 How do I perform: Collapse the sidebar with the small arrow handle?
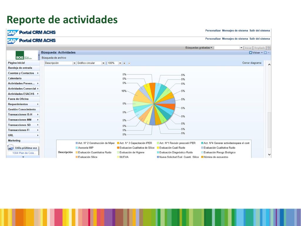click(x=39, y=55)
